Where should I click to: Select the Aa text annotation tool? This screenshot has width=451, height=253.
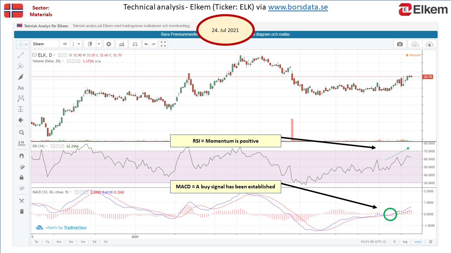[21, 88]
